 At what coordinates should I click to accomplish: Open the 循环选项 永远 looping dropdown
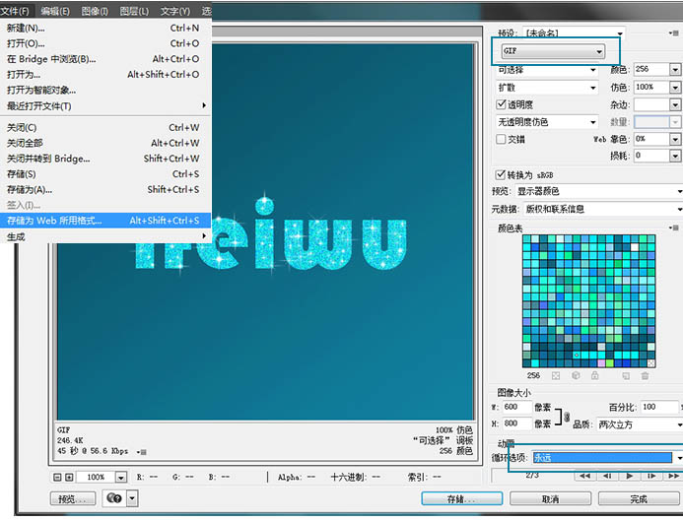pos(607,457)
